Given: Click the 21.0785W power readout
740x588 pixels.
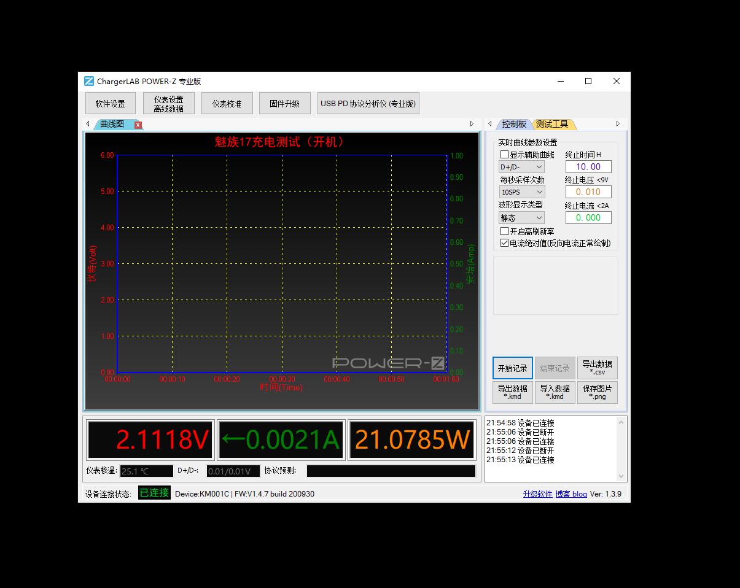Looking at the screenshot, I should [411, 440].
